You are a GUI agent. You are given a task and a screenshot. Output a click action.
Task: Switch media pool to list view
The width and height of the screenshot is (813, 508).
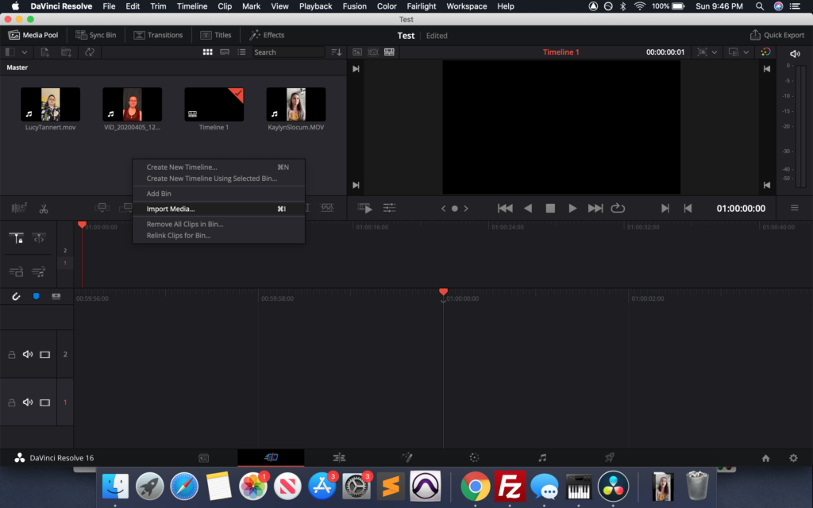click(241, 52)
